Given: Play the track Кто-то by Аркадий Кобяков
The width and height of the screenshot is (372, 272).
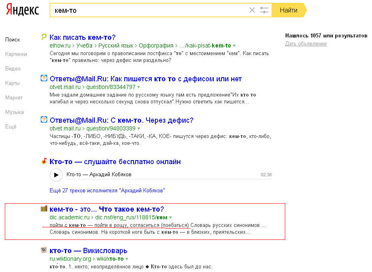Looking at the screenshot, I should [56, 175].
